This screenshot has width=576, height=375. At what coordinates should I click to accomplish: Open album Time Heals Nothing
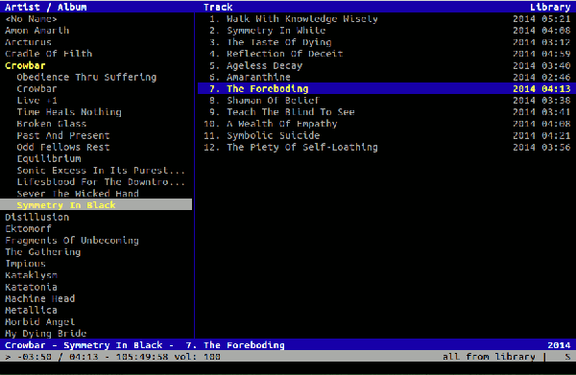point(69,112)
